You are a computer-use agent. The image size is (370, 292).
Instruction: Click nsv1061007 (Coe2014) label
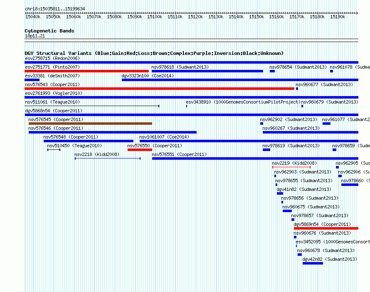pos(164,137)
